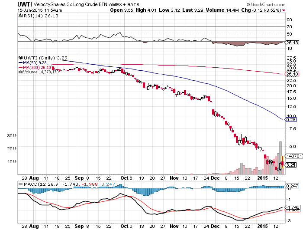The width and height of the screenshot is (303, 230).
Task: Click Dec on the price chart date axis
Action: pyautogui.click(x=215, y=178)
